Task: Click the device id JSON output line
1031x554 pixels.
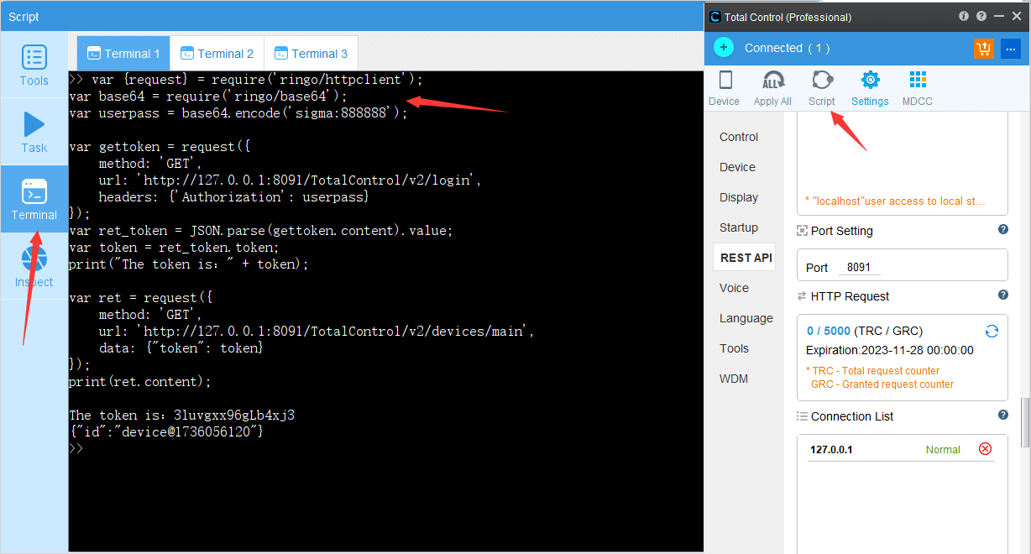Action: point(166,431)
